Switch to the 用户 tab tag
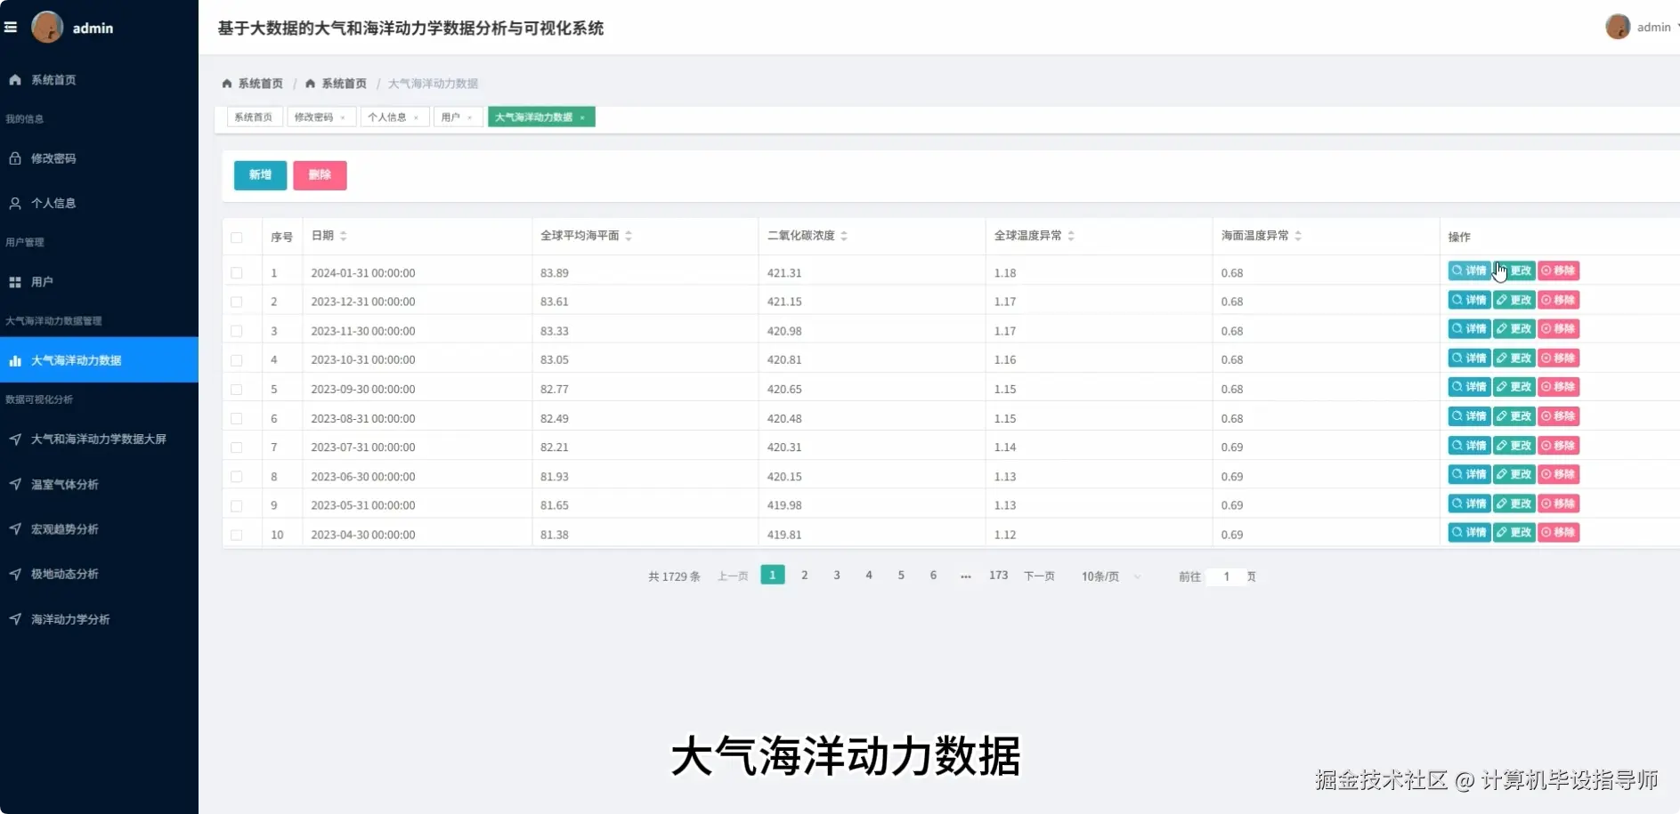This screenshot has width=1680, height=814. point(450,117)
